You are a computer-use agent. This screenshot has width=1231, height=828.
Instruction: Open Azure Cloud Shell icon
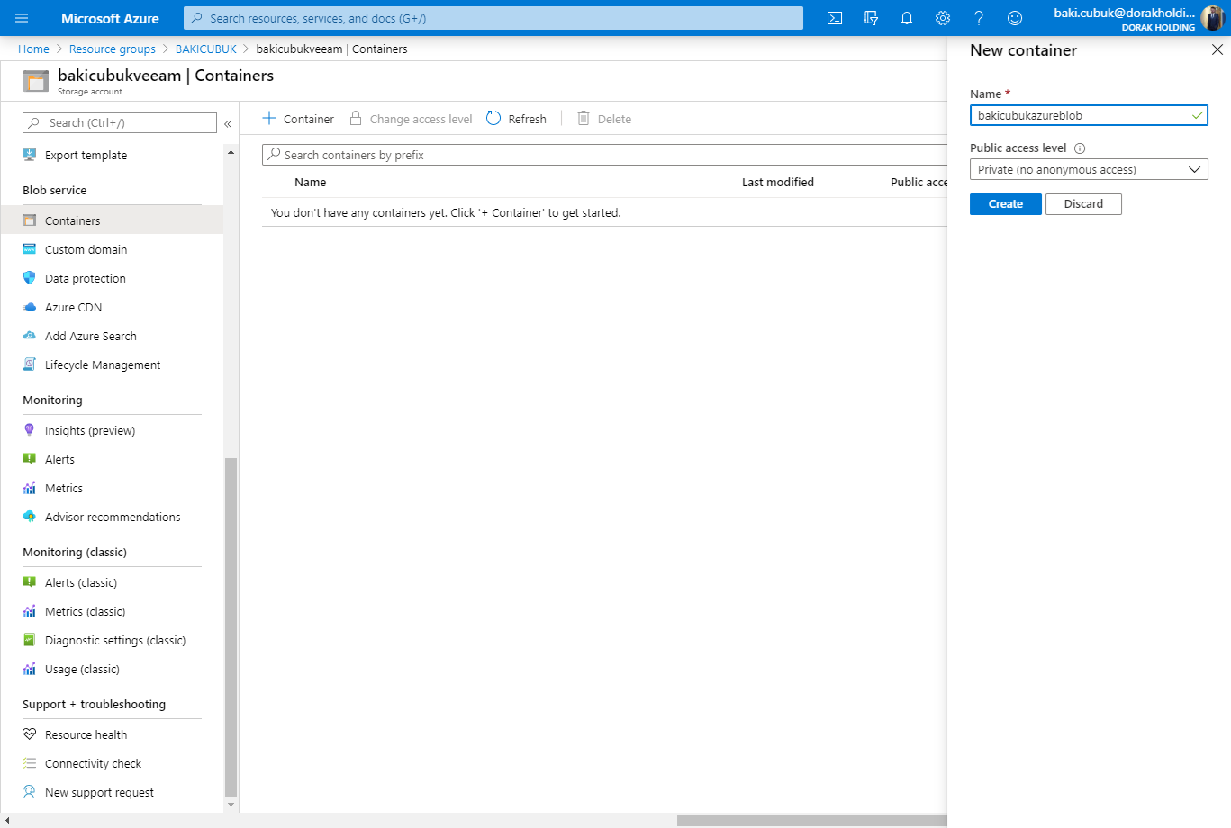[x=835, y=18]
